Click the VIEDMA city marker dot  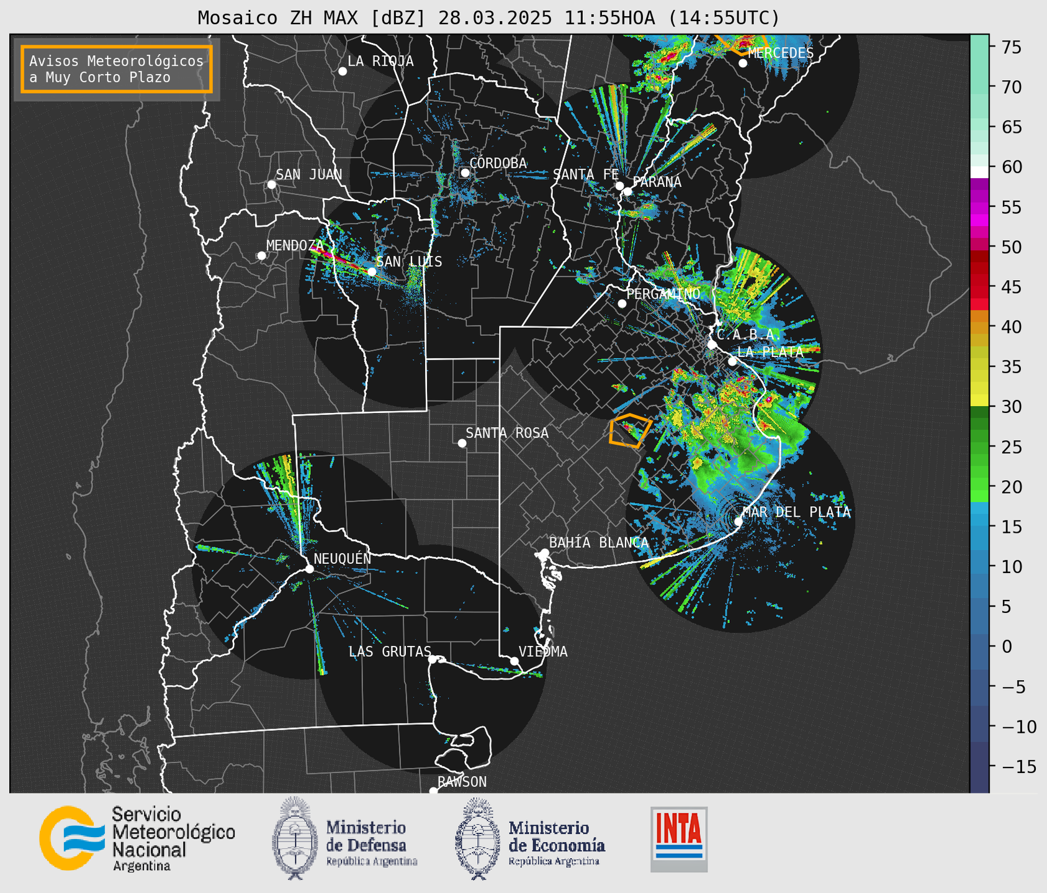515,661
